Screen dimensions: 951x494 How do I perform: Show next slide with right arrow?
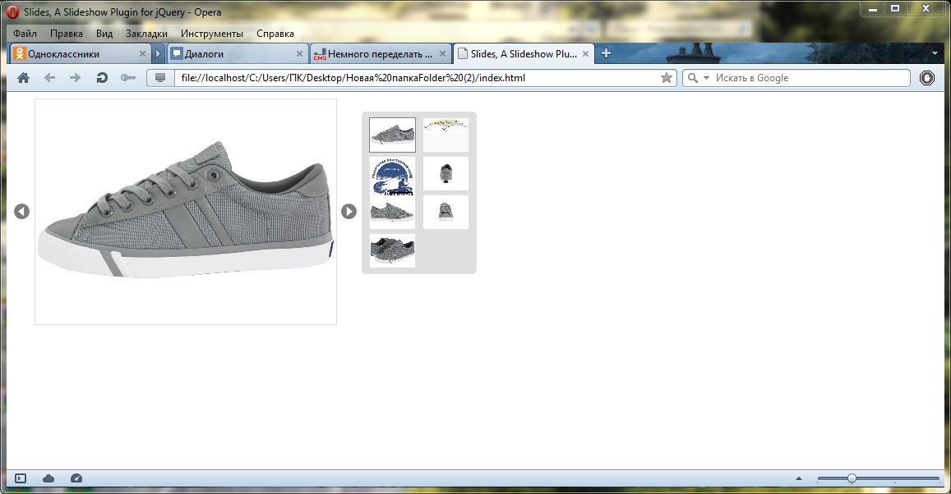click(349, 211)
